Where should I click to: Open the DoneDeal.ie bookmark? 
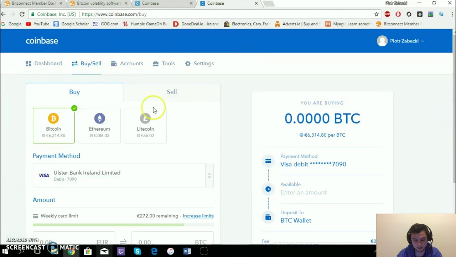coord(196,24)
